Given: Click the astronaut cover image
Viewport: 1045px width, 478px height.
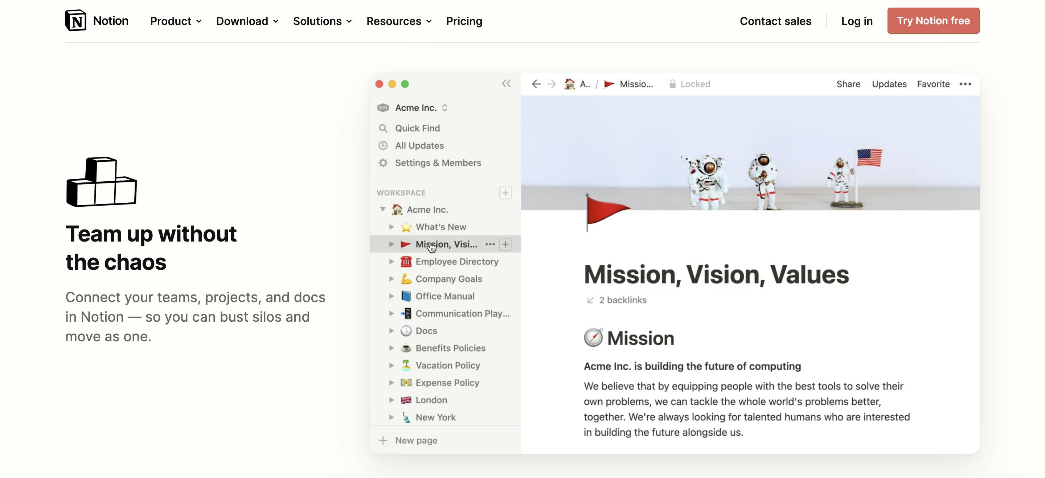Looking at the screenshot, I should [750, 153].
